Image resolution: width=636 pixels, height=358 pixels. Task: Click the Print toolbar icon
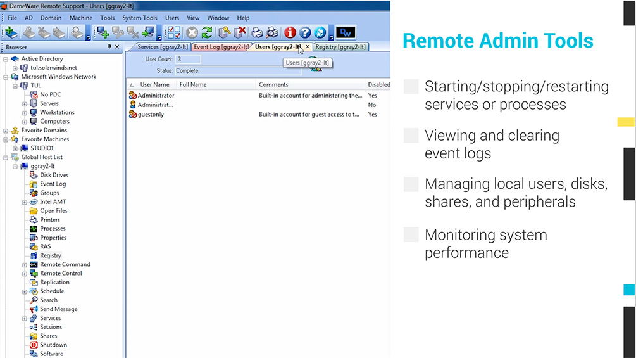point(257,32)
